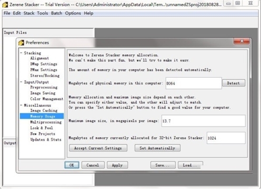
Task: Open the Options menu
Action: (73, 13)
